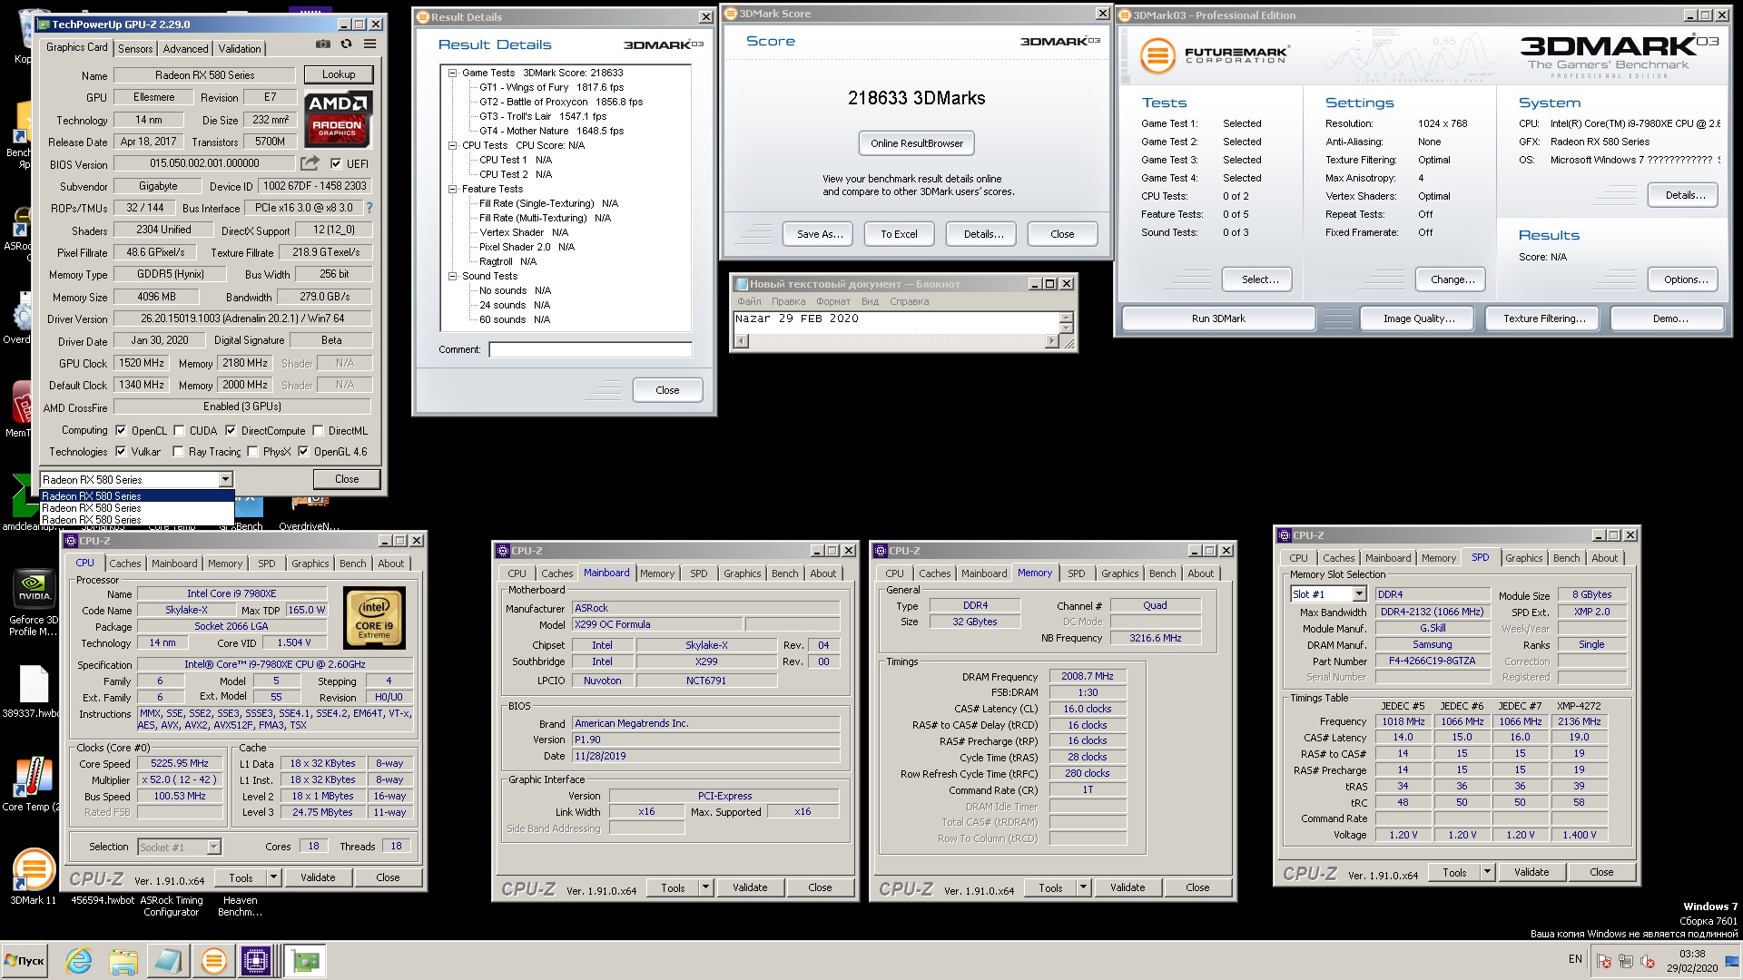Click the Run 3DMark button
This screenshot has width=1743, height=980.
tap(1218, 318)
